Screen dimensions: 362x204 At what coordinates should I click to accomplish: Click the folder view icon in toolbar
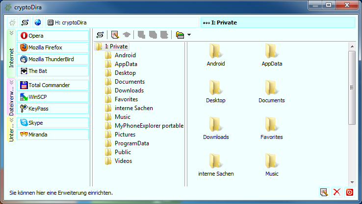click(x=180, y=35)
